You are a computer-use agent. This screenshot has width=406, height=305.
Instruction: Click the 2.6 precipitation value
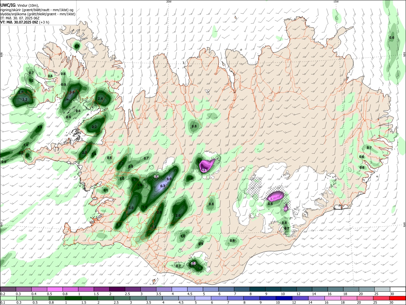point(178,215)
